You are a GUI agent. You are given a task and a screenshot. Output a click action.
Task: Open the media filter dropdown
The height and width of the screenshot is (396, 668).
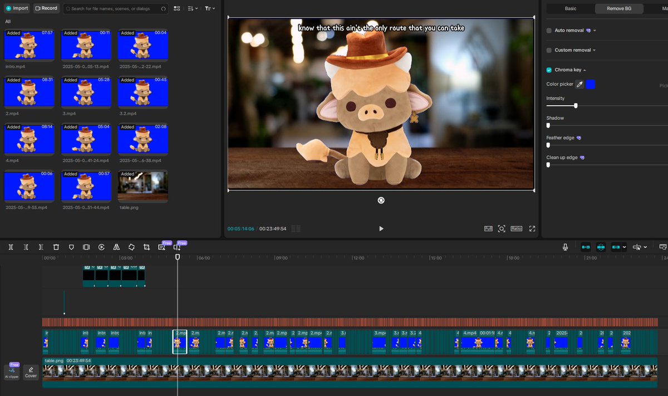pos(210,9)
